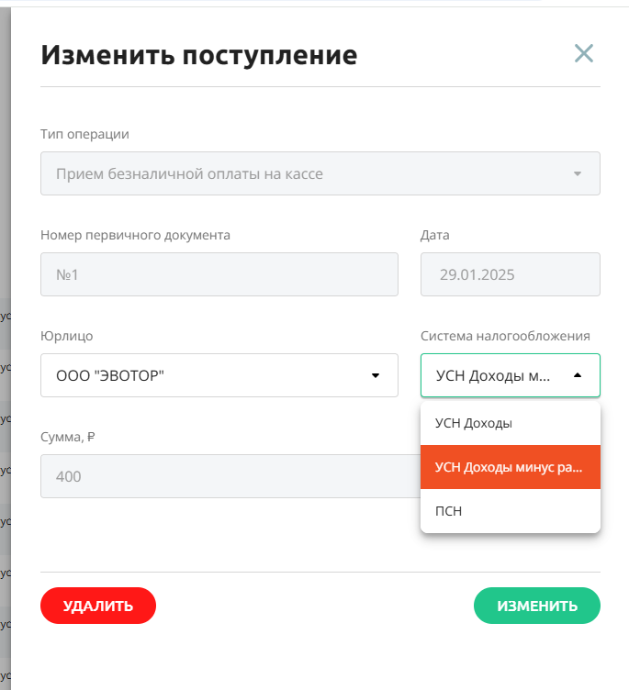Click the arrow icon in Тип операции field
Screen dimensions: 629x690
(578, 173)
